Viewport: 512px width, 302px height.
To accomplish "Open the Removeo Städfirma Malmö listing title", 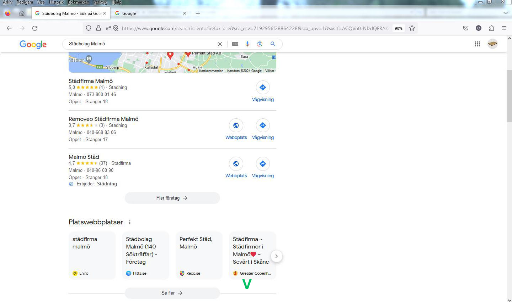I will click(x=103, y=119).
